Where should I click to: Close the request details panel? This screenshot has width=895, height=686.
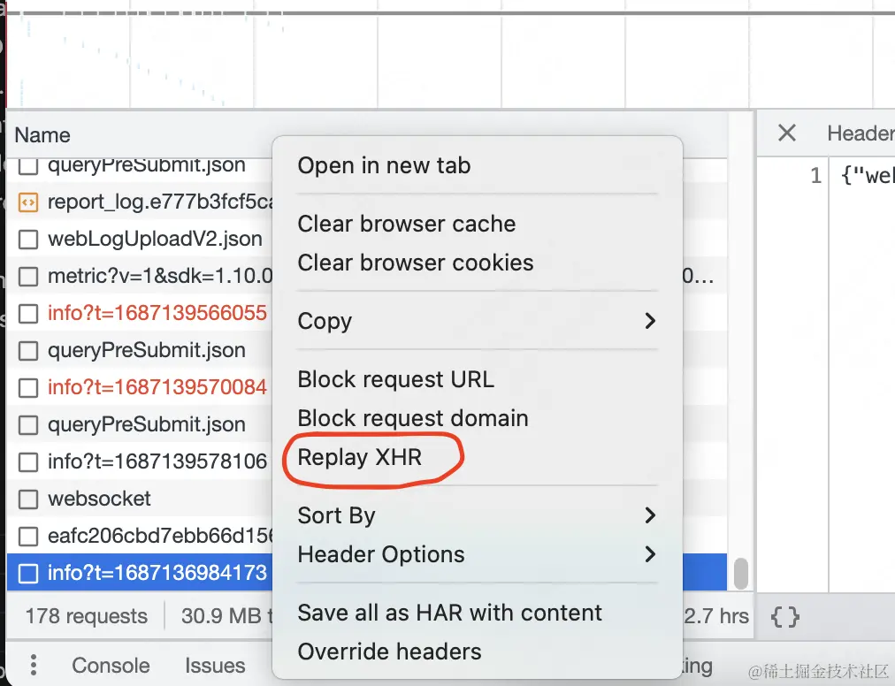pyautogui.click(x=786, y=133)
